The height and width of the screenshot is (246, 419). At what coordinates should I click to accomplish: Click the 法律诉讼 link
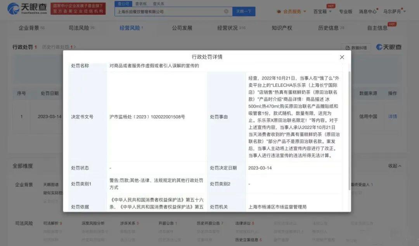click(x=244, y=223)
